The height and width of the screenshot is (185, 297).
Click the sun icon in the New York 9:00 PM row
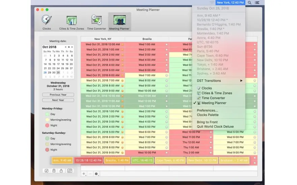123,153
